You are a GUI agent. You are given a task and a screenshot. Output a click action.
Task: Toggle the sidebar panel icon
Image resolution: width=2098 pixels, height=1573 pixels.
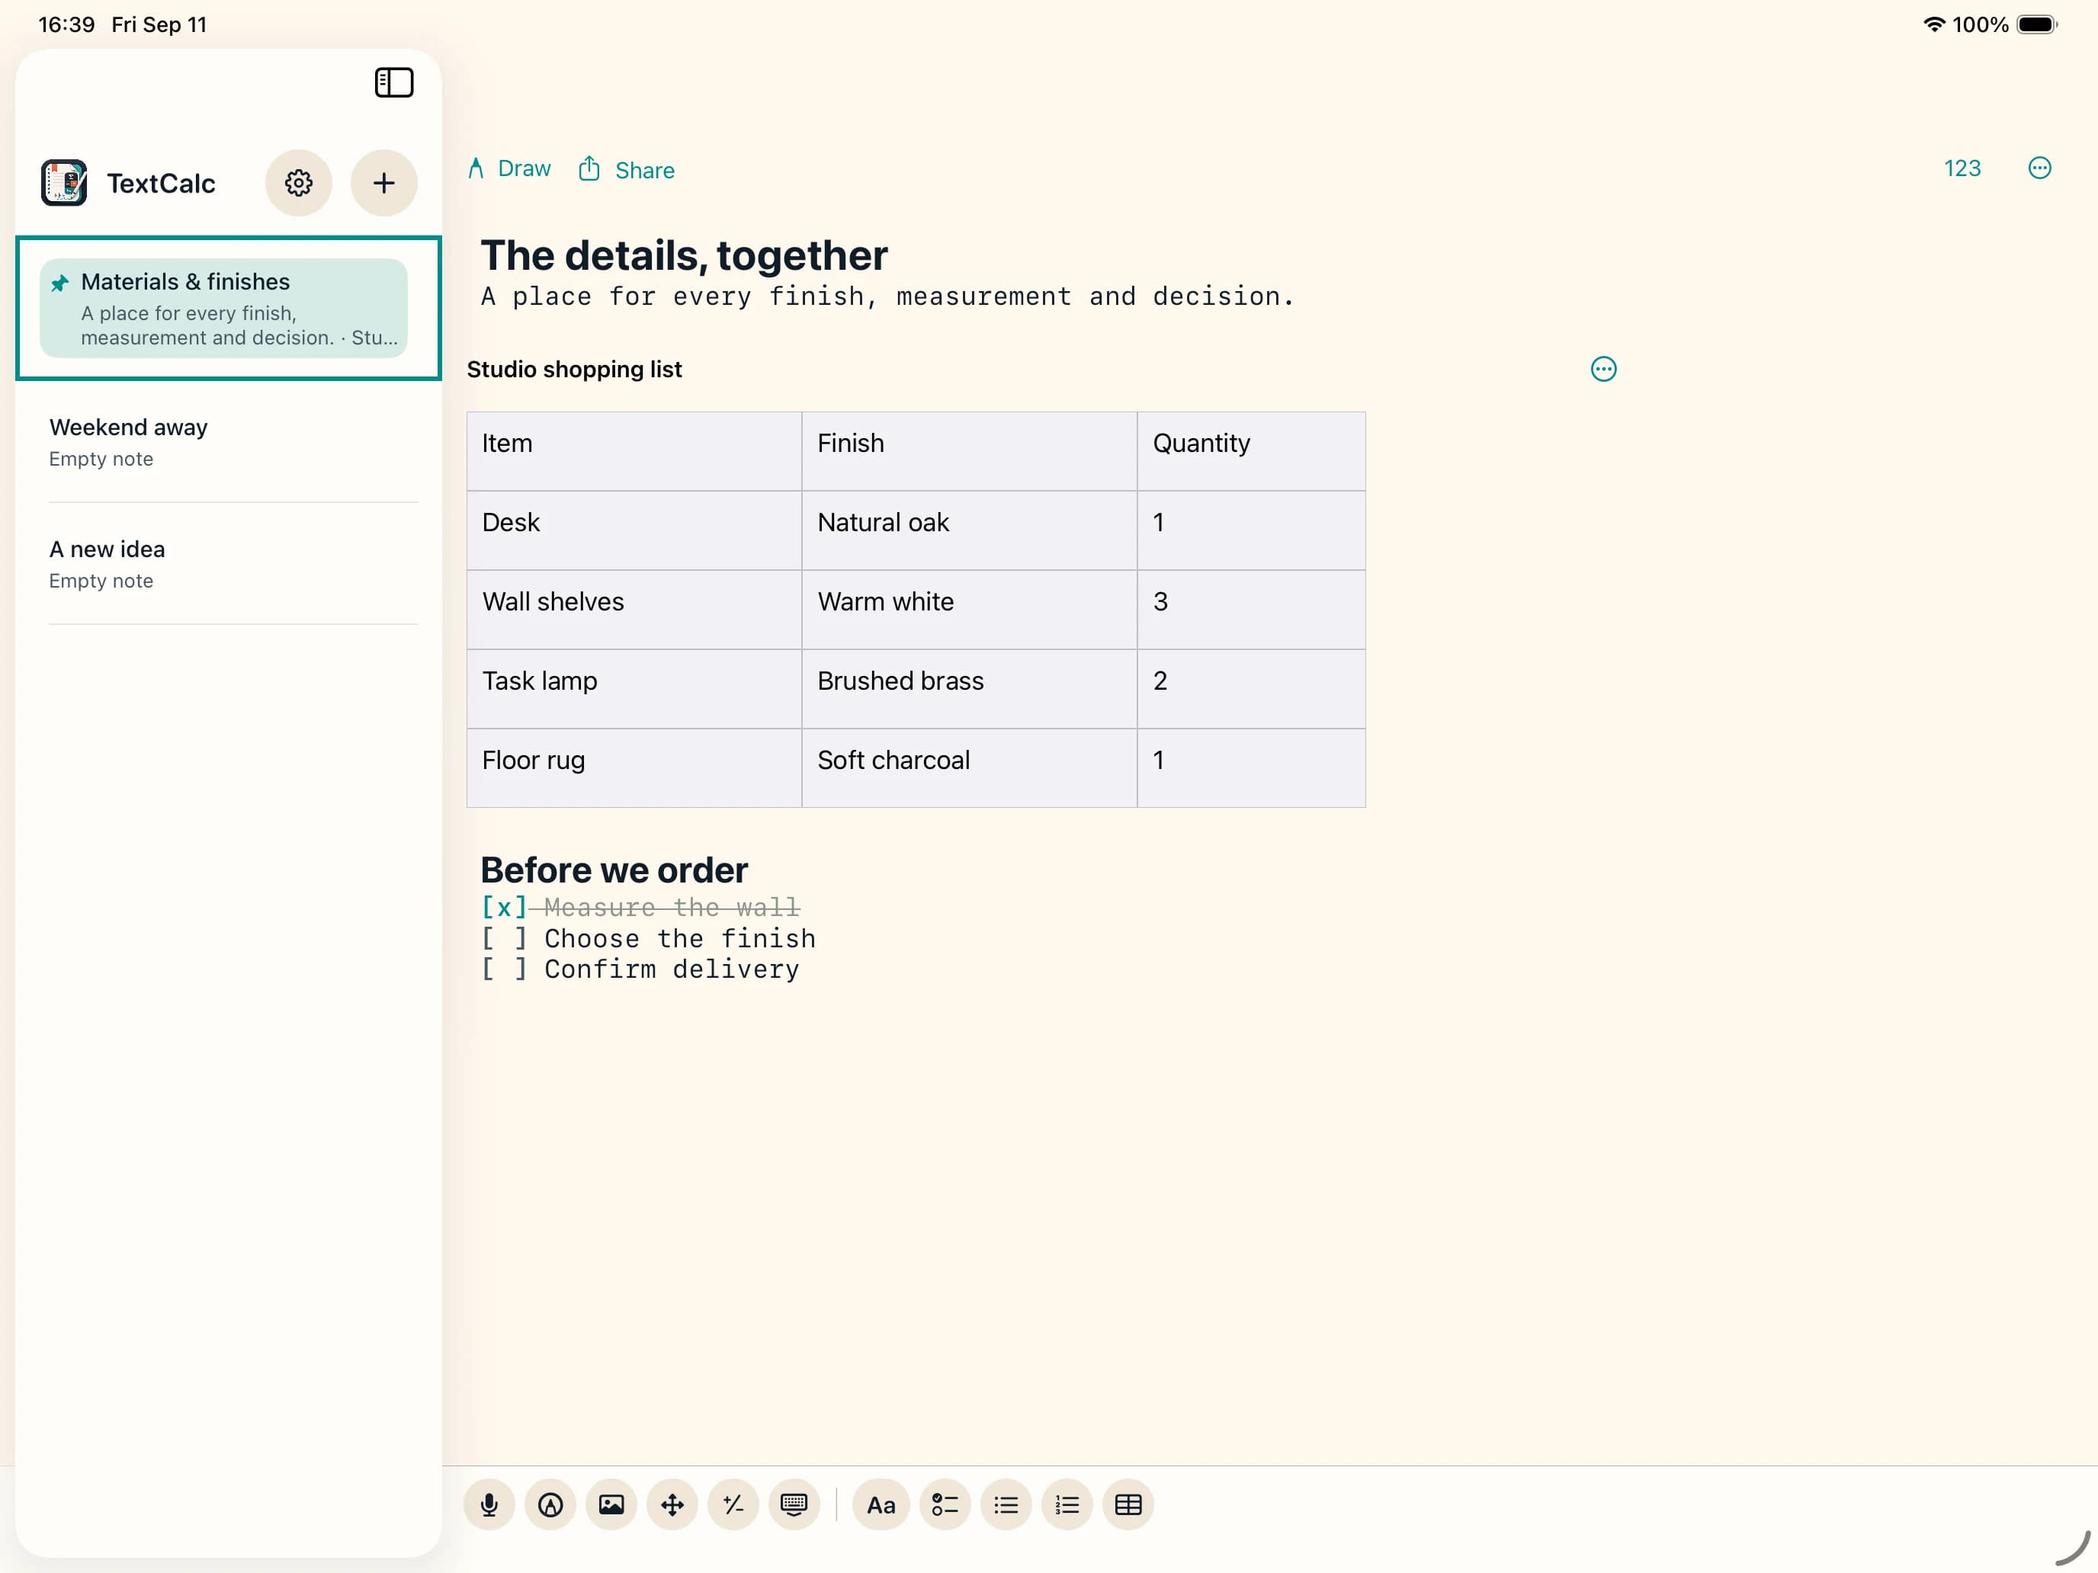393,82
